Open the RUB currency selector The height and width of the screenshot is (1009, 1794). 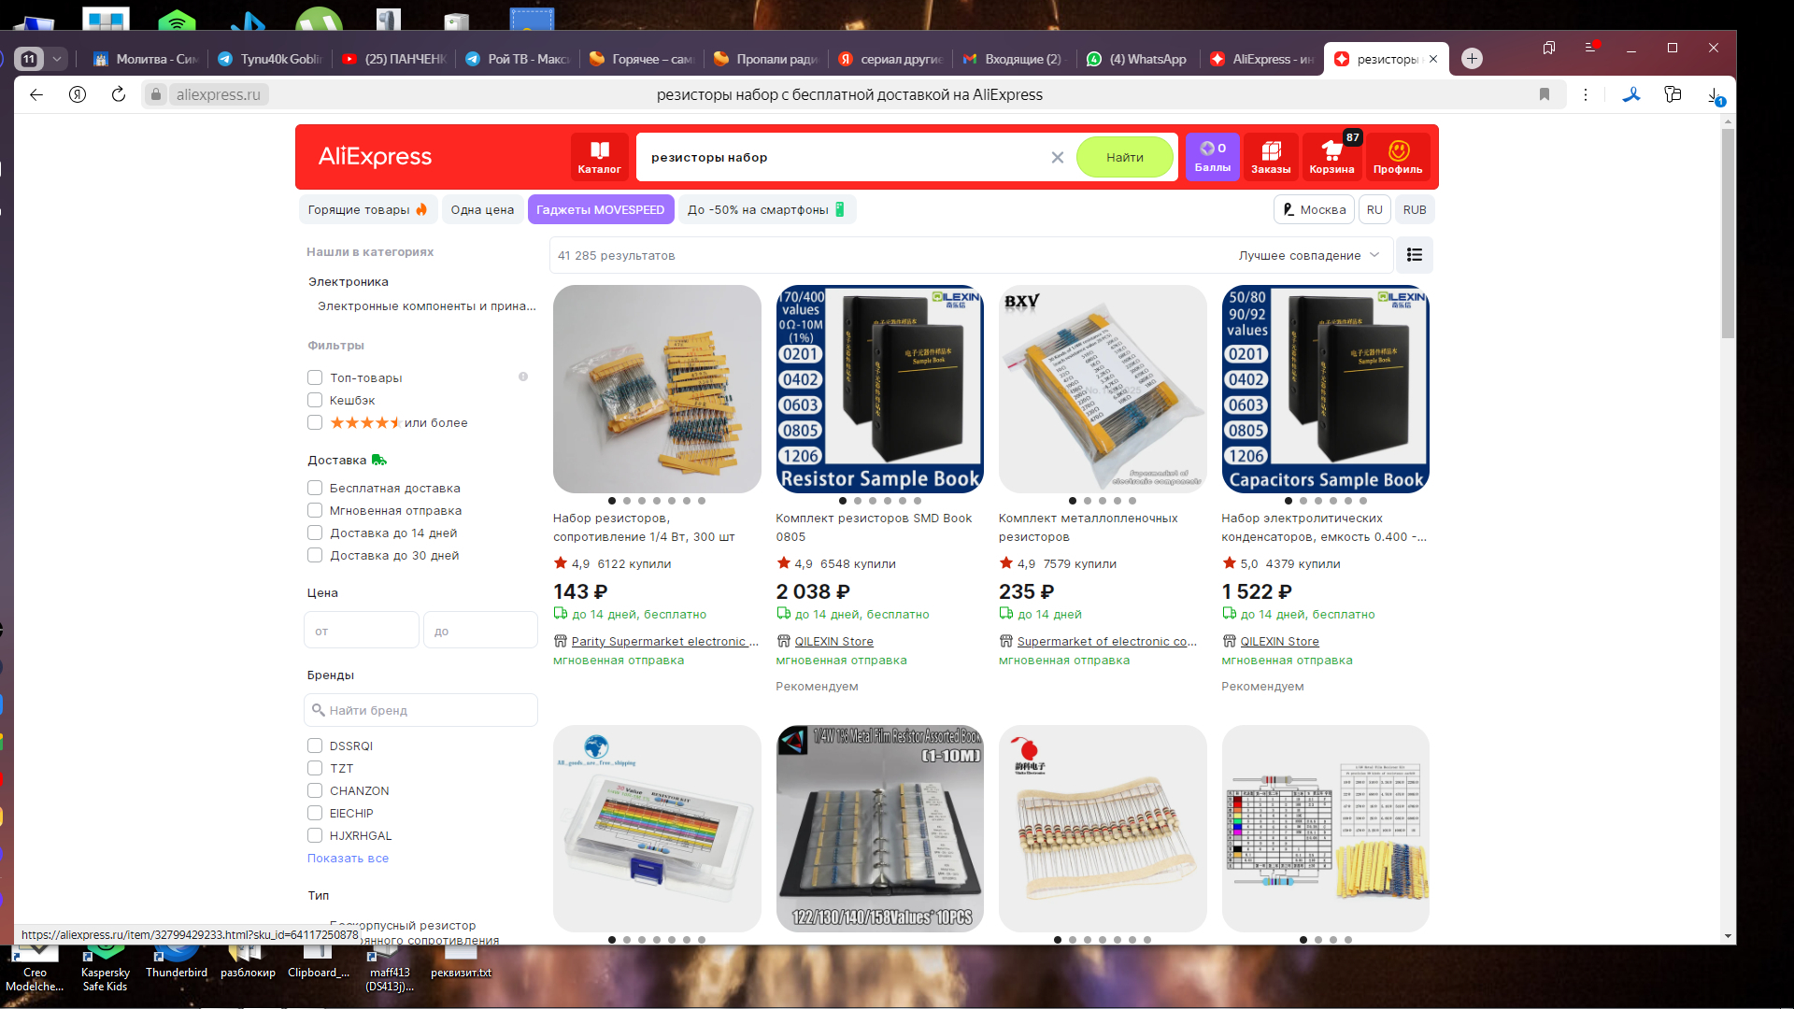[1414, 210]
